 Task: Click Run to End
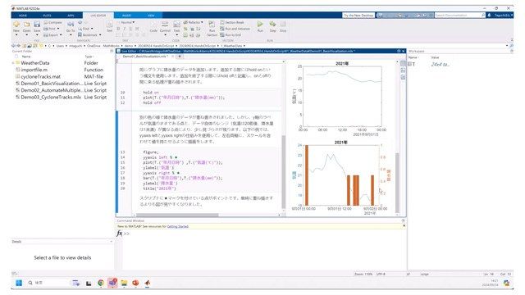tap(231, 34)
